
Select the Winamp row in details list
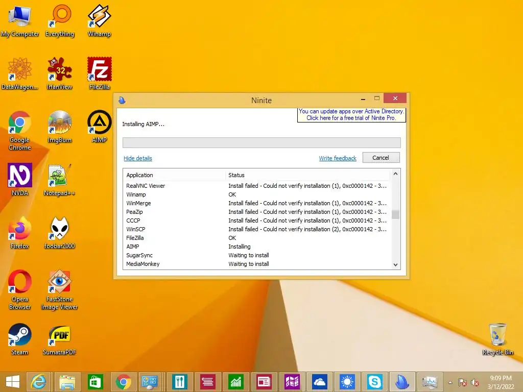tap(257, 194)
